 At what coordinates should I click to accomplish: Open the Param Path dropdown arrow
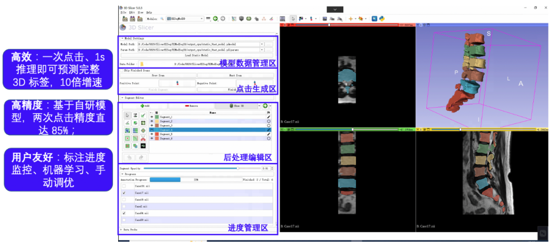(x=262, y=50)
